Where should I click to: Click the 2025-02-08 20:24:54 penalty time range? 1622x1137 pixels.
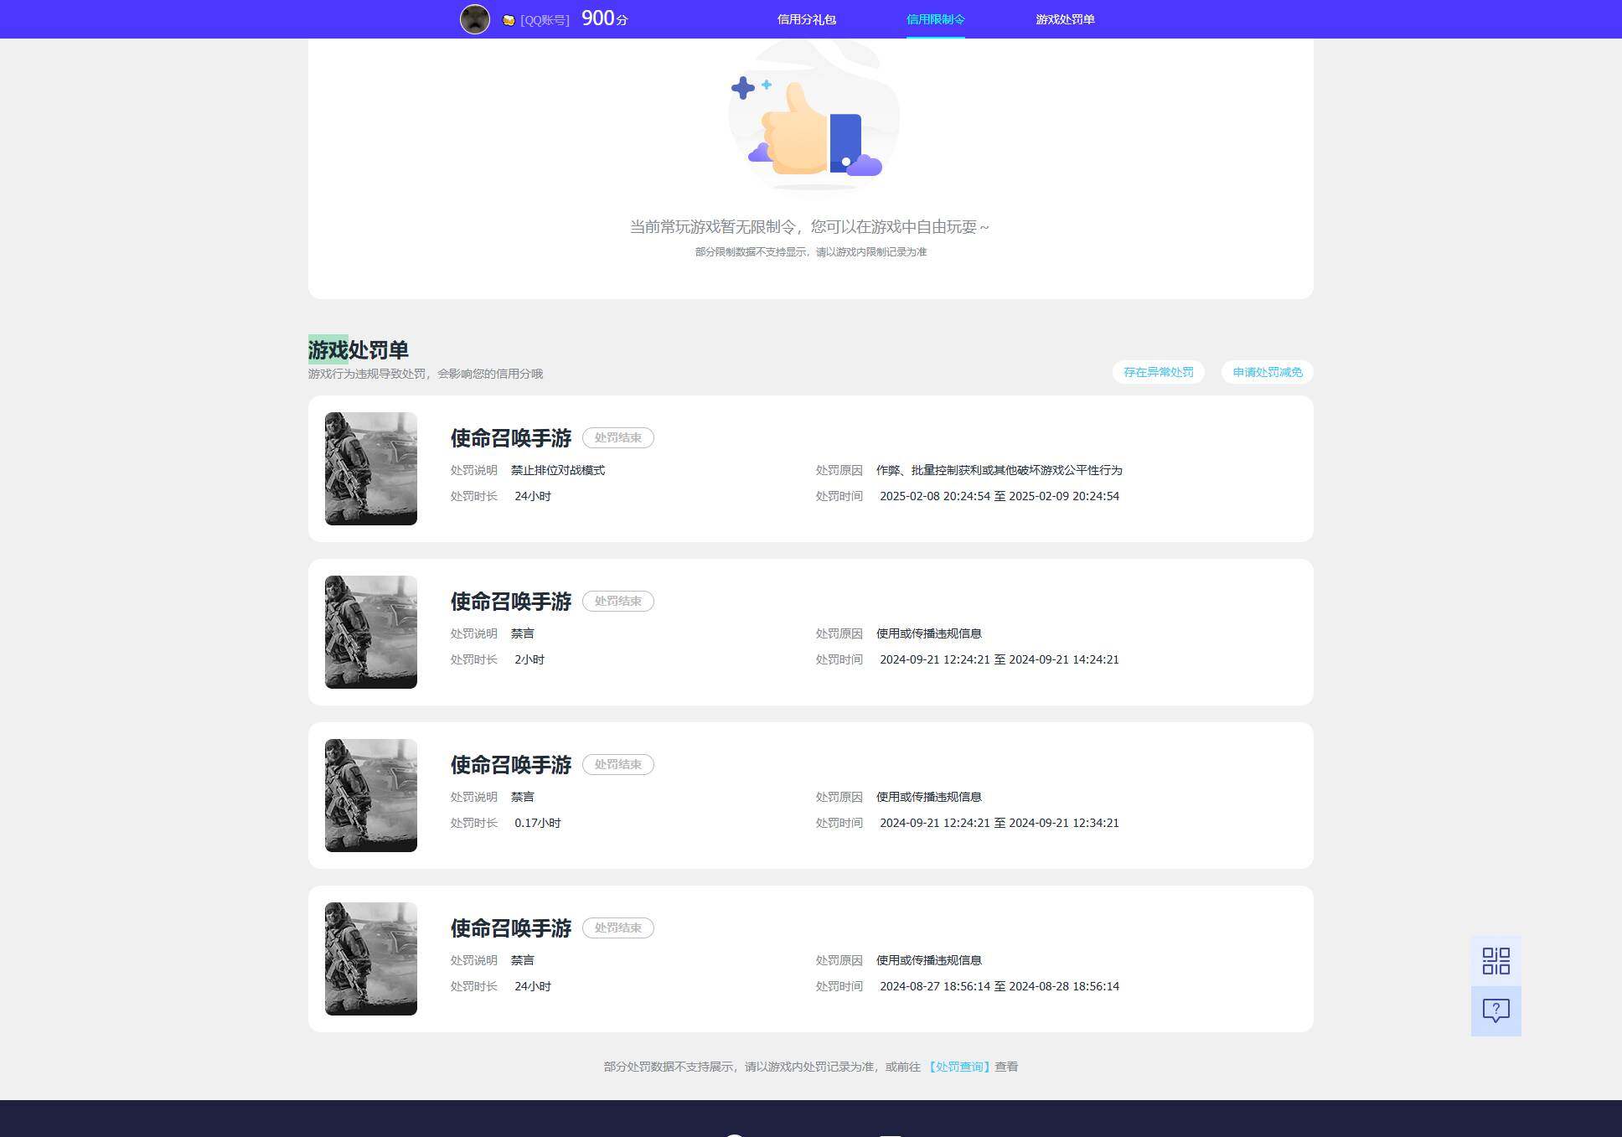1000,496
